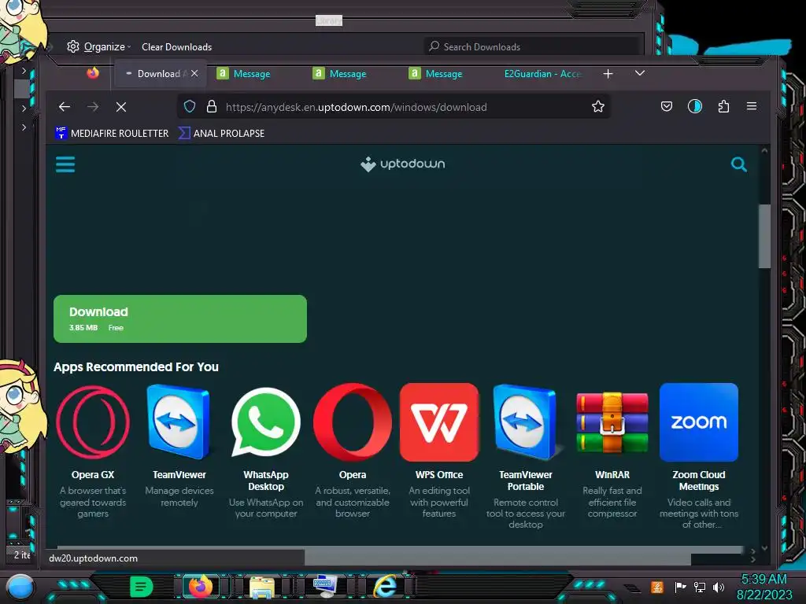
Task: Open tracking protection shield icon
Action: 190,106
